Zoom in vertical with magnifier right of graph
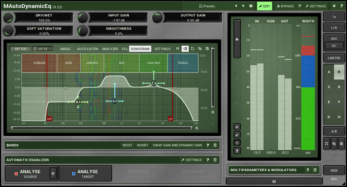Viewport: 347px width, 187px height. (213, 112)
